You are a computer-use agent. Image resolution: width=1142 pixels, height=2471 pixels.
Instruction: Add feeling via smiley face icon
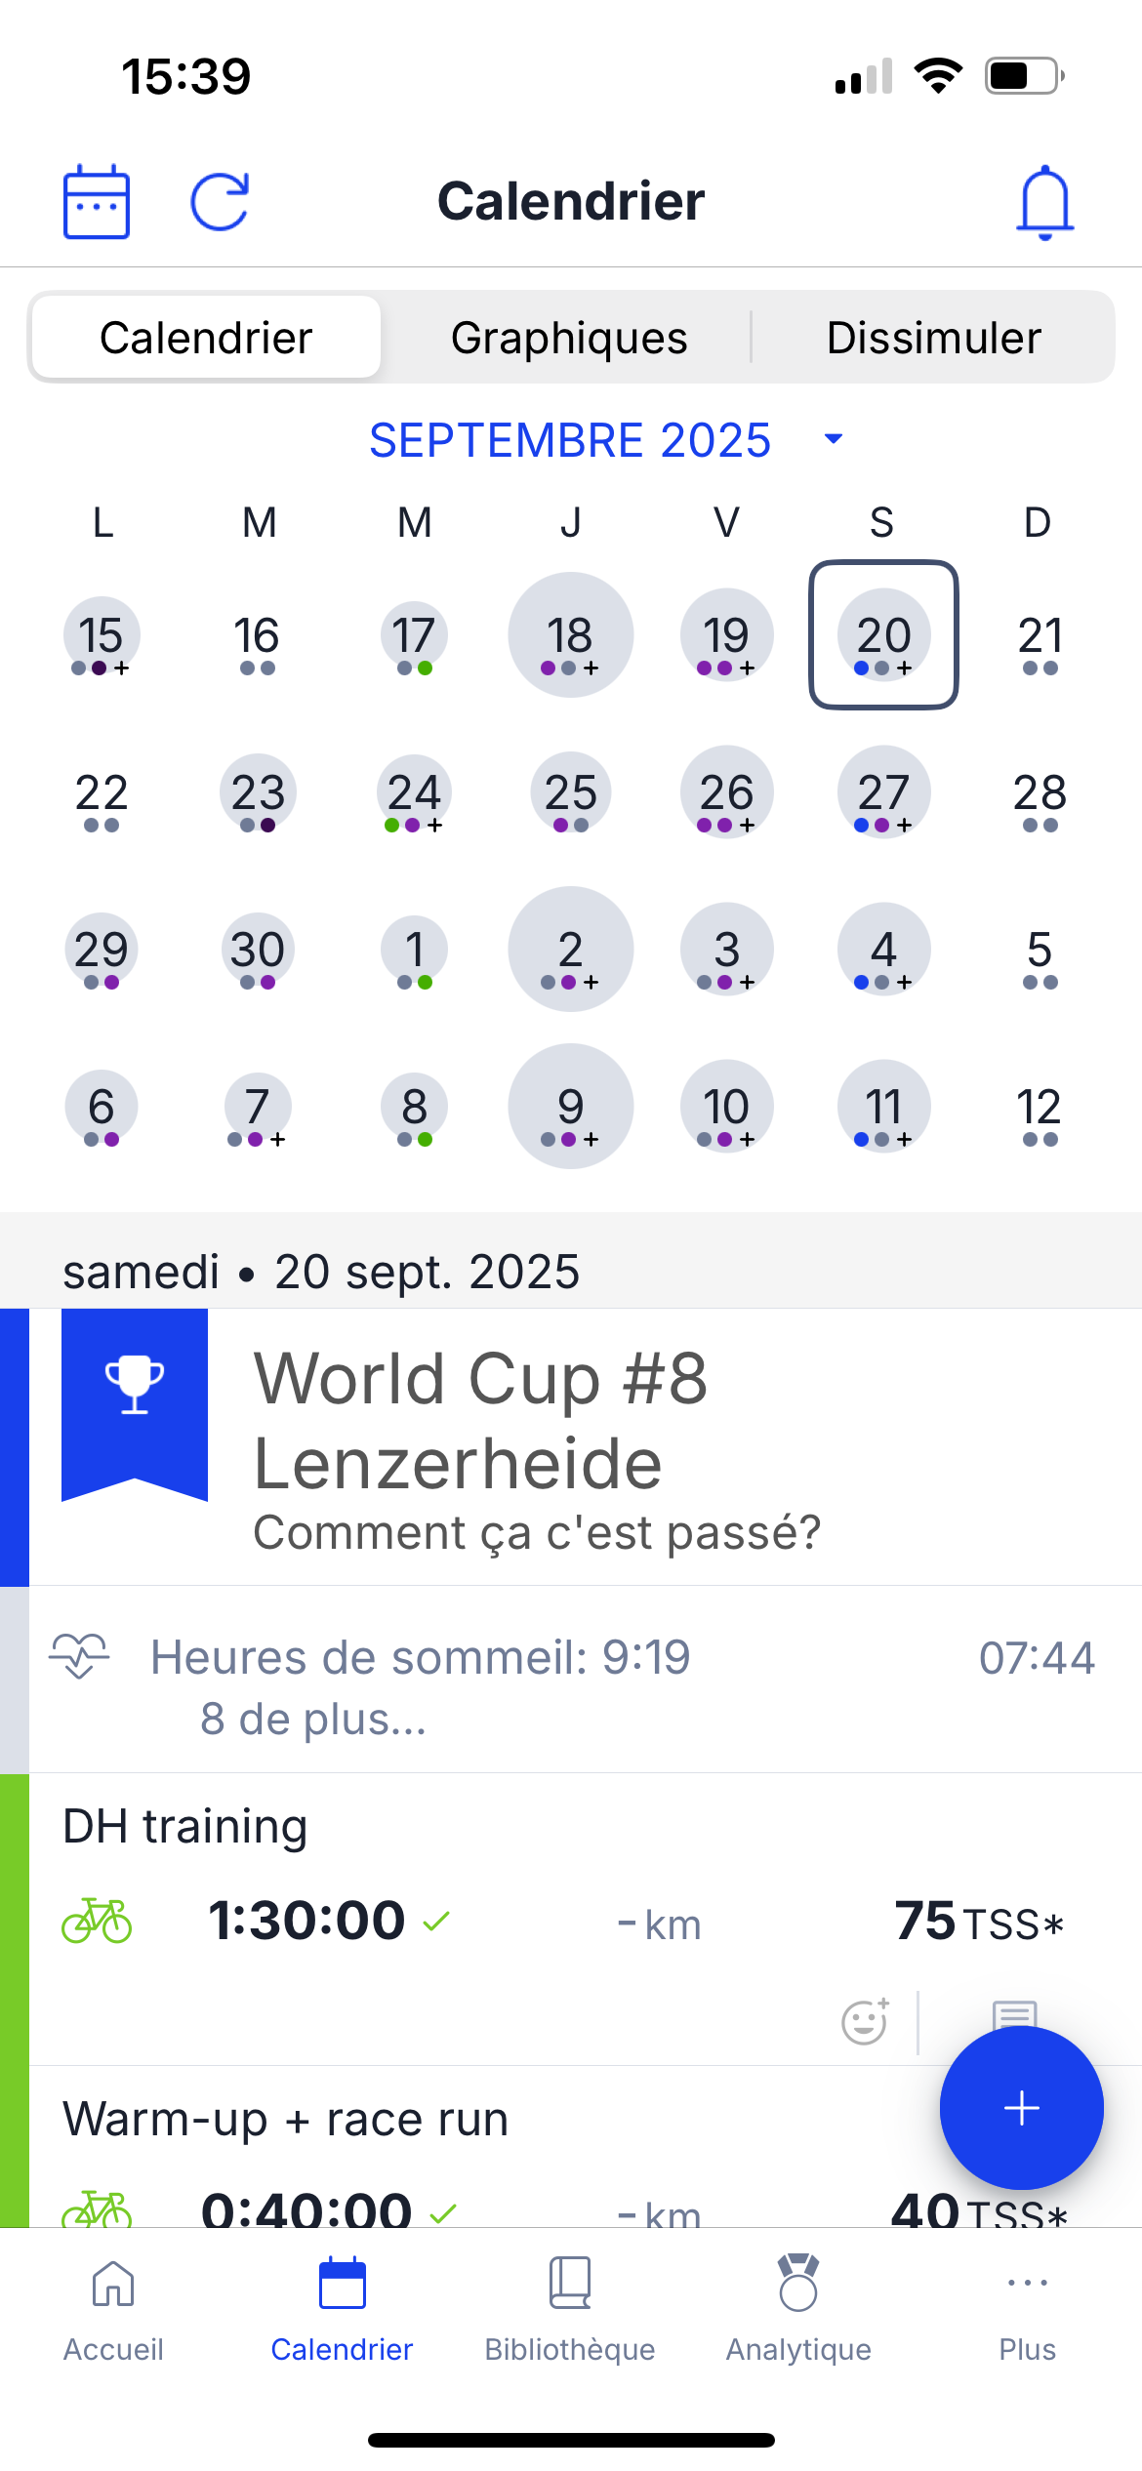click(x=865, y=2021)
